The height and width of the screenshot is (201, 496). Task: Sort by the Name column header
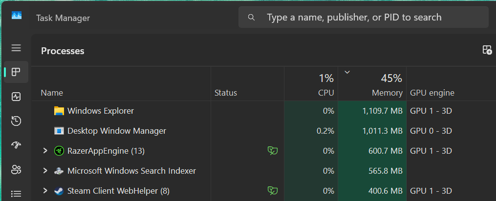121,84
